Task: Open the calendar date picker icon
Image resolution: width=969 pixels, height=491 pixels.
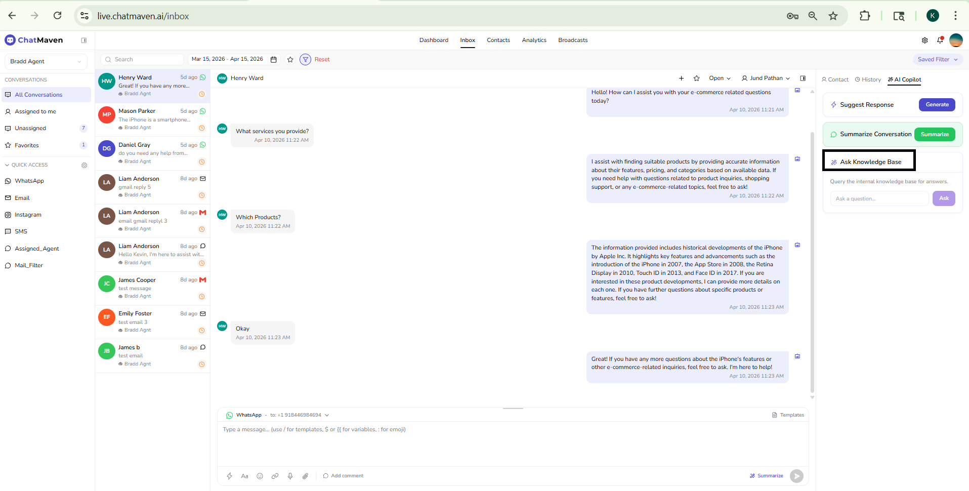Action: click(273, 59)
